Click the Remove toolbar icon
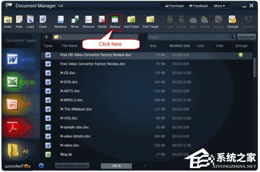The image size is (260, 172). pyautogui.click(x=88, y=22)
